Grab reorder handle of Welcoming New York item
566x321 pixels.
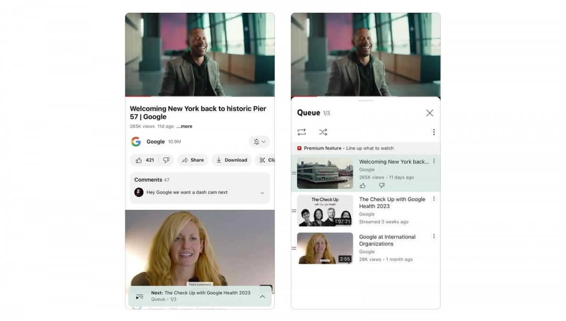(294, 173)
